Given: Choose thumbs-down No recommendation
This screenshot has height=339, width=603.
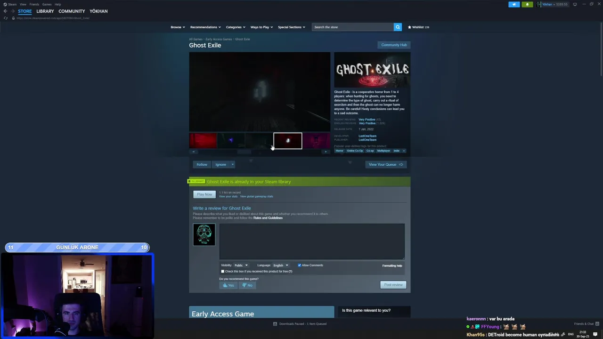Looking at the screenshot, I should tap(247, 285).
